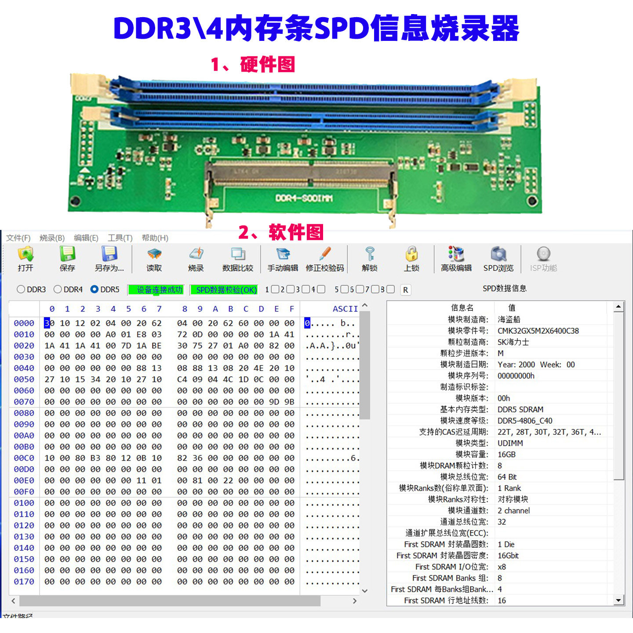This screenshot has height=633, width=633.
Task: Click the 解锁 (Unlock) key icon
Action: [370, 254]
